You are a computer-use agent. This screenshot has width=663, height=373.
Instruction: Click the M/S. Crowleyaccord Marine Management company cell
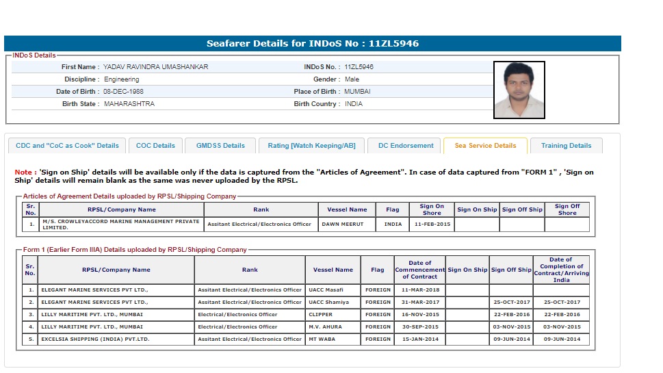click(120, 224)
